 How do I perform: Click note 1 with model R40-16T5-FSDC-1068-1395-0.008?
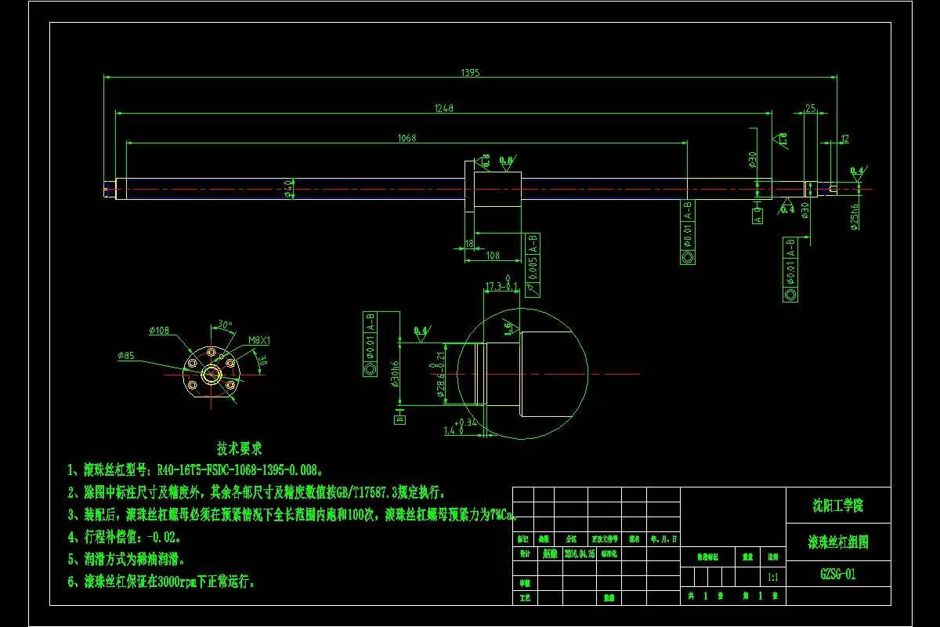click(196, 470)
